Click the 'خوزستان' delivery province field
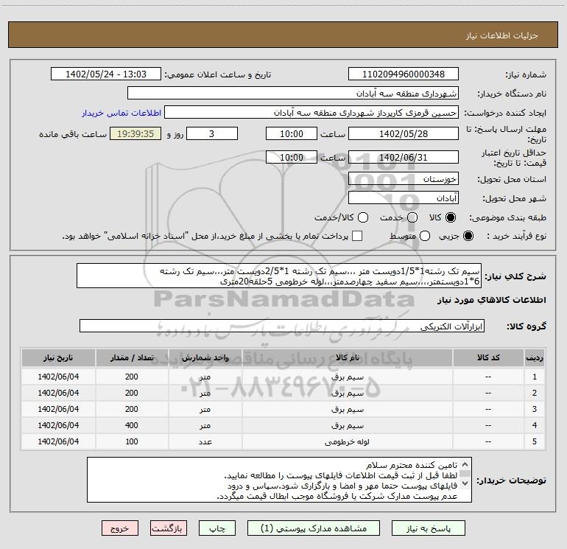The height and width of the screenshot is (549, 567). 403,179
